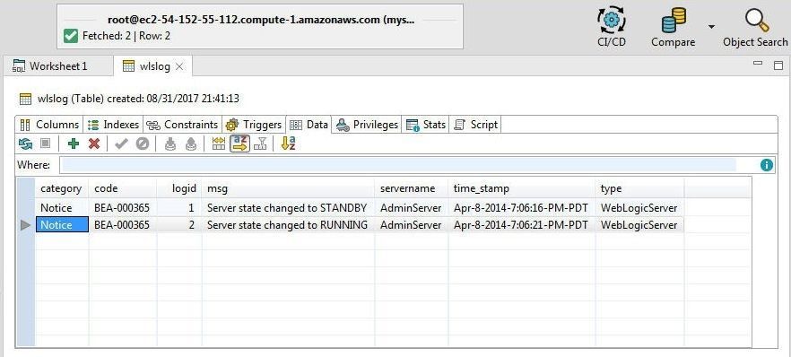Click the filter funnel columns icon
791x357 pixels.
pyautogui.click(x=260, y=144)
